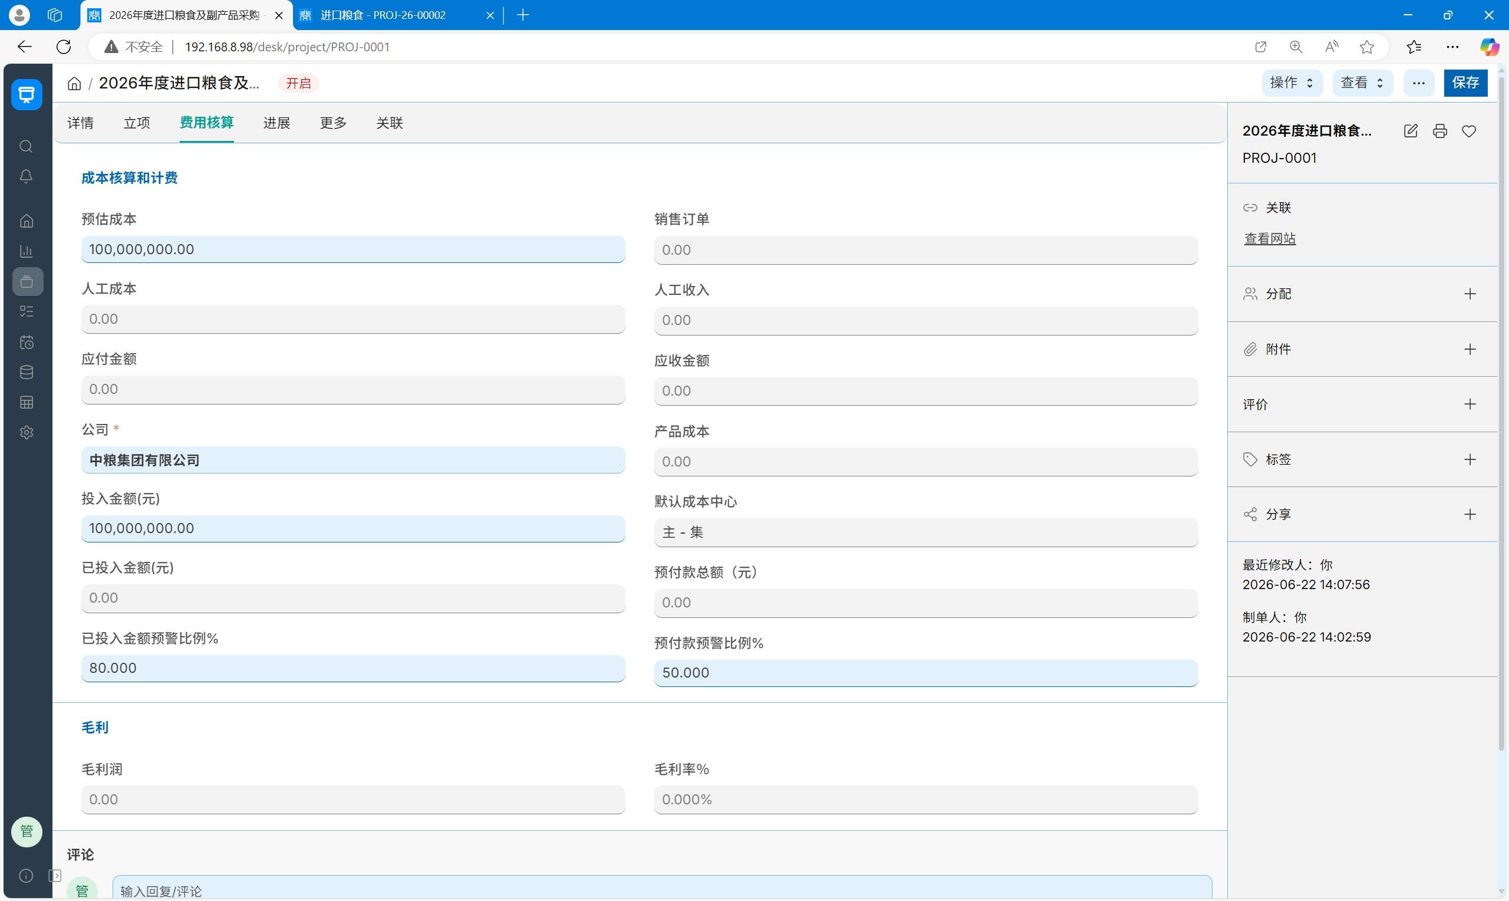The width and height of the screenshot is (1509, 901).
Task: Click read aloud icon in address bar
Action: [x=1331, y=47]
